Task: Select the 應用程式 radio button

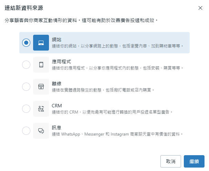Action: (x=26, y=65)
